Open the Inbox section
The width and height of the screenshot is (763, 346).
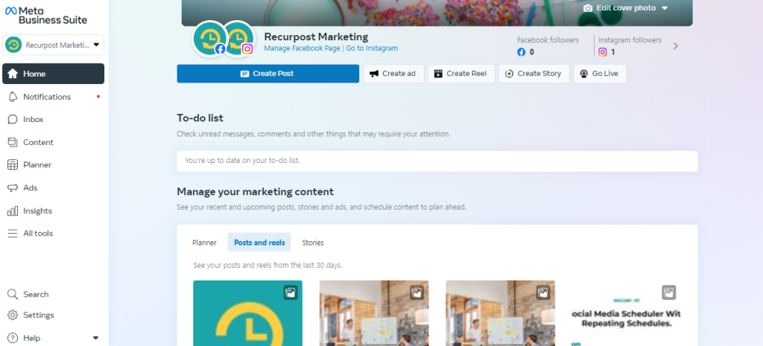pos(53,119)
